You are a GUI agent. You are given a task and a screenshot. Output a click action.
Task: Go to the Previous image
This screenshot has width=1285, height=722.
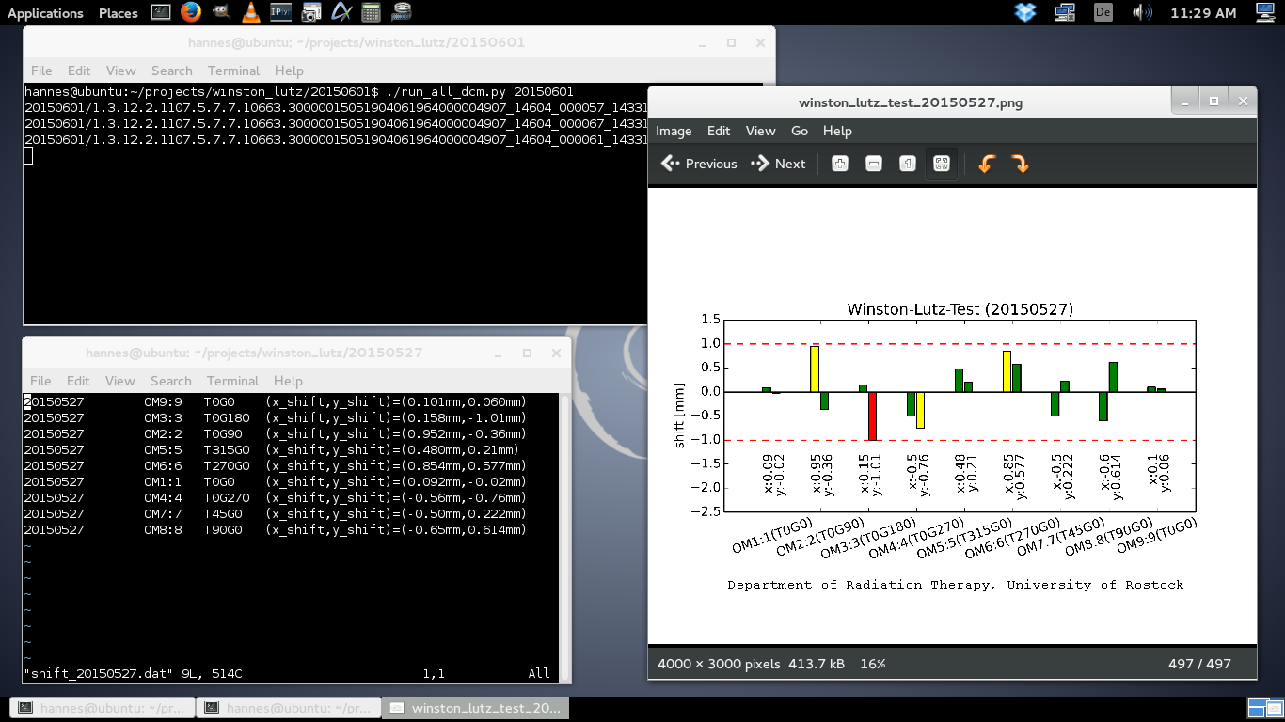click(699, 164)
